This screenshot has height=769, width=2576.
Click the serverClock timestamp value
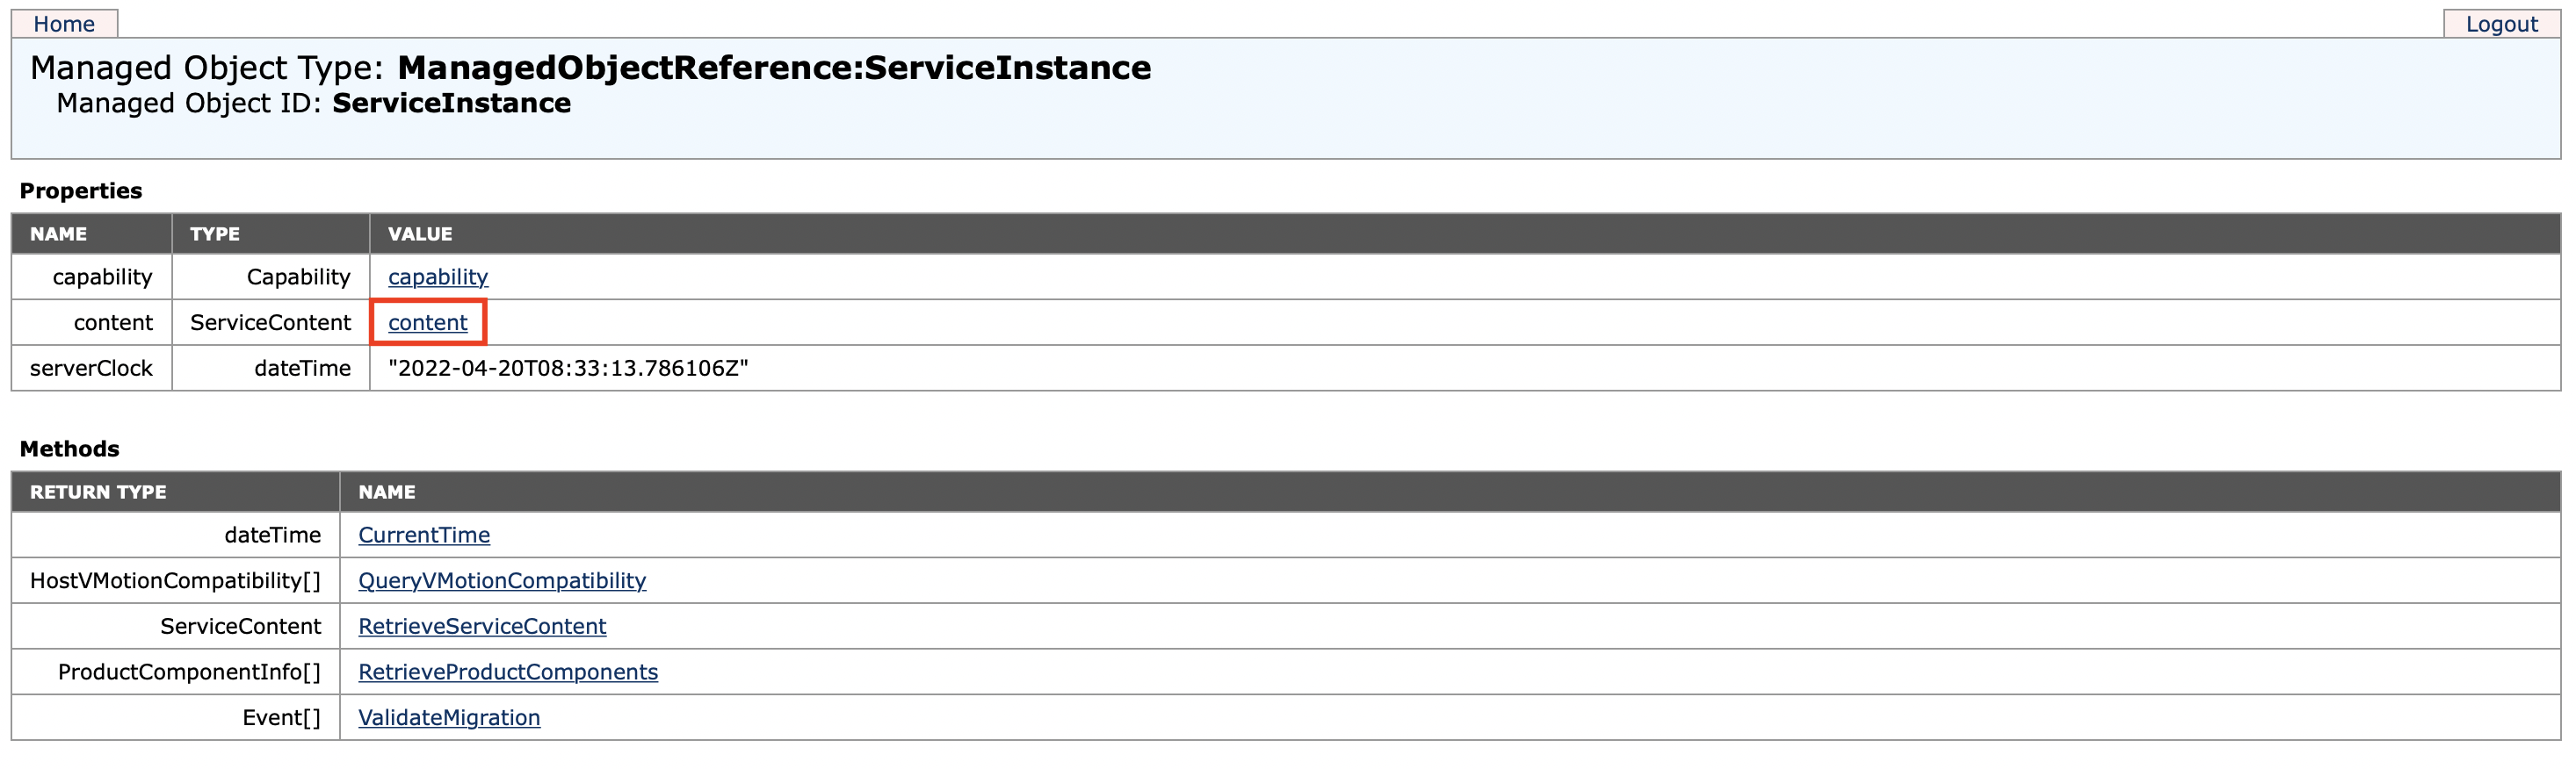click(x=568, y=369)
